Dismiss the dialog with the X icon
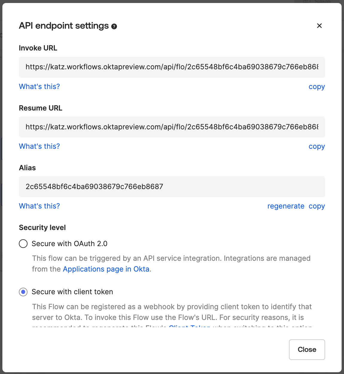This screenshot has width=344, height=374. coord(319,26)
